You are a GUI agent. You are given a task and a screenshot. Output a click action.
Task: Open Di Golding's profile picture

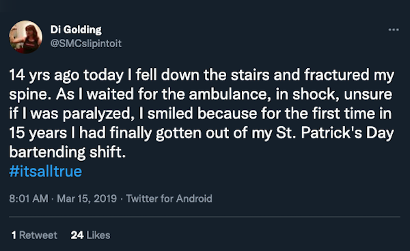pyautogui.click(x=26, y=37)
